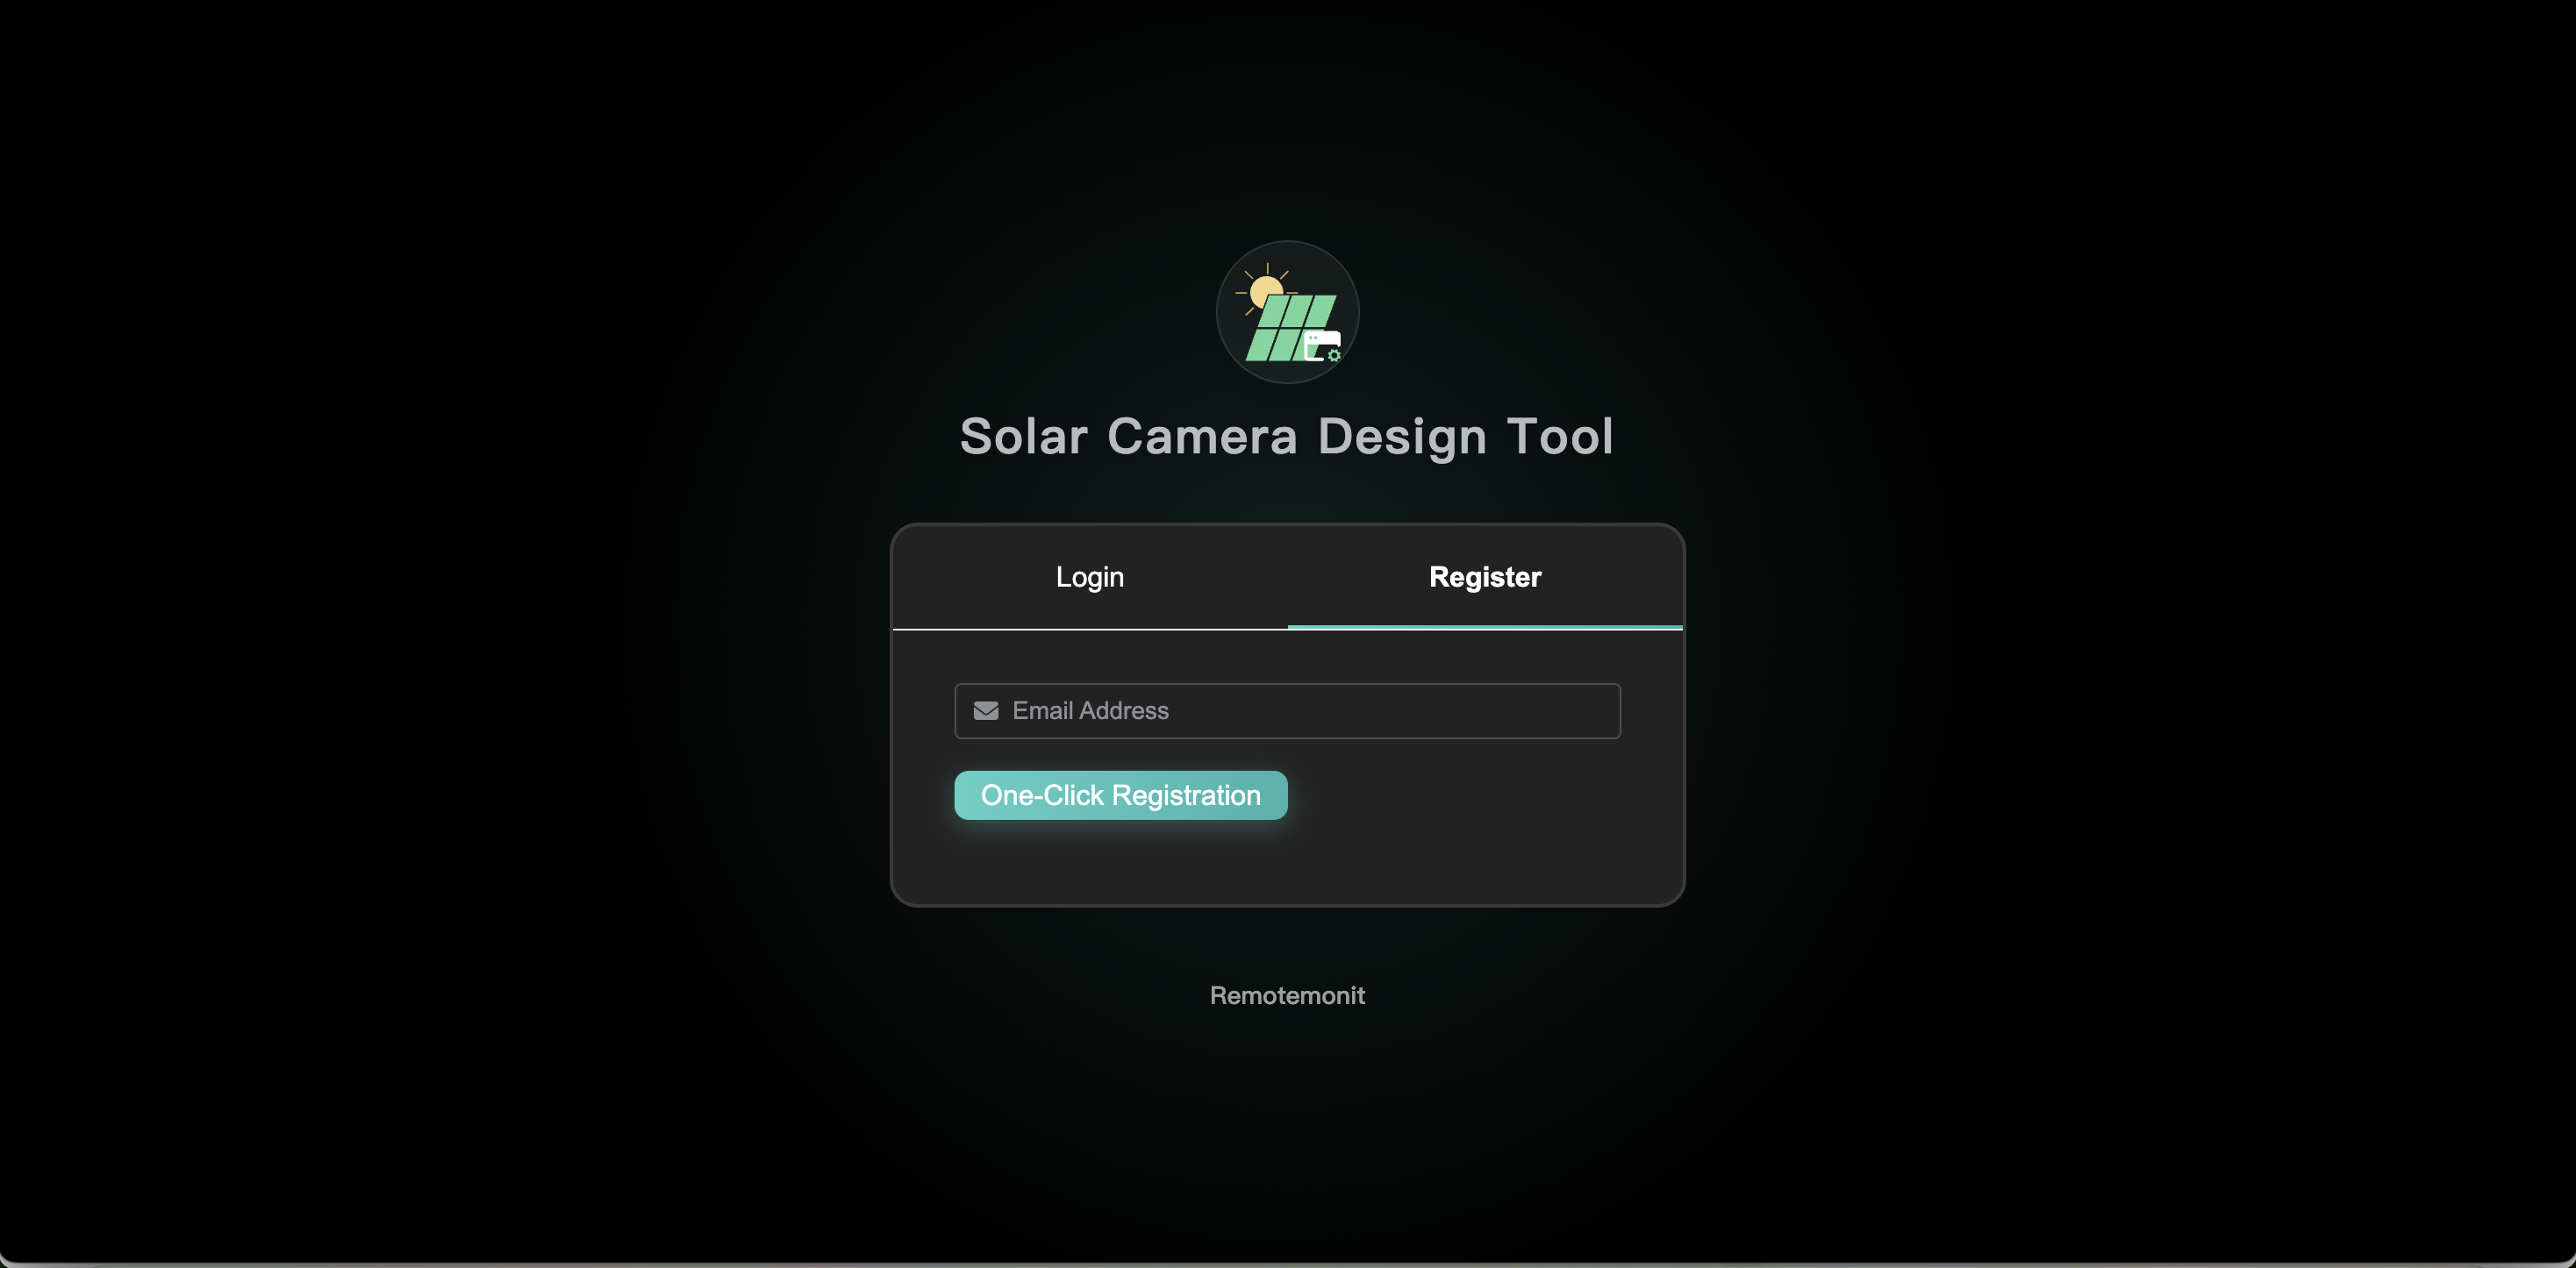
Task: Click the word Design in the heading
Action: click(1401, 437)
